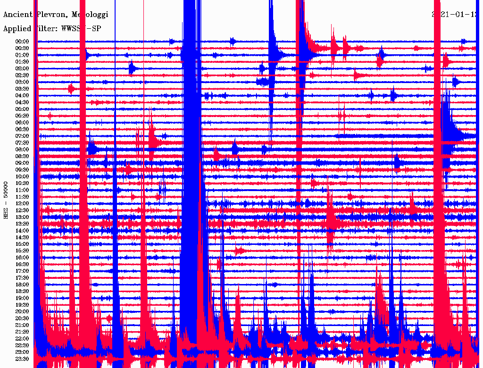Screen dimensions: 483x368
Task: Click the 05:30 time label
Action: [22, 116]
